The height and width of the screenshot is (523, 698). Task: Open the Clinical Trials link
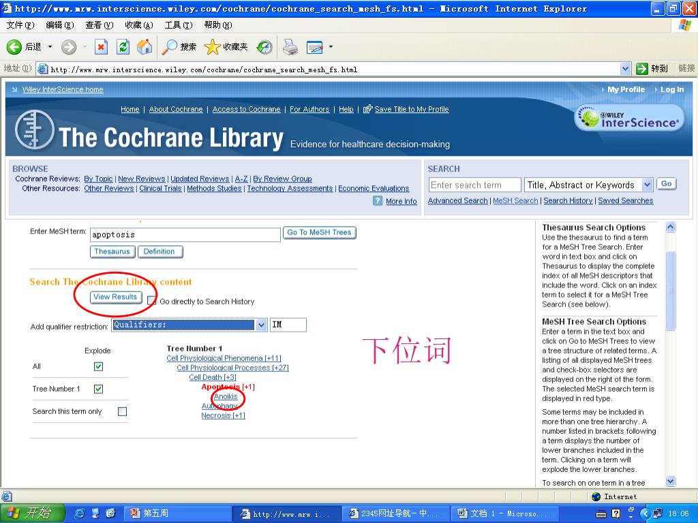pyautogui.click(x=160, y=189)
